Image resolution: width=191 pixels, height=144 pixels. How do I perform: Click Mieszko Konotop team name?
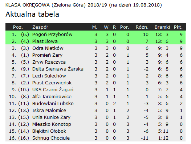(x=52, y=124)
